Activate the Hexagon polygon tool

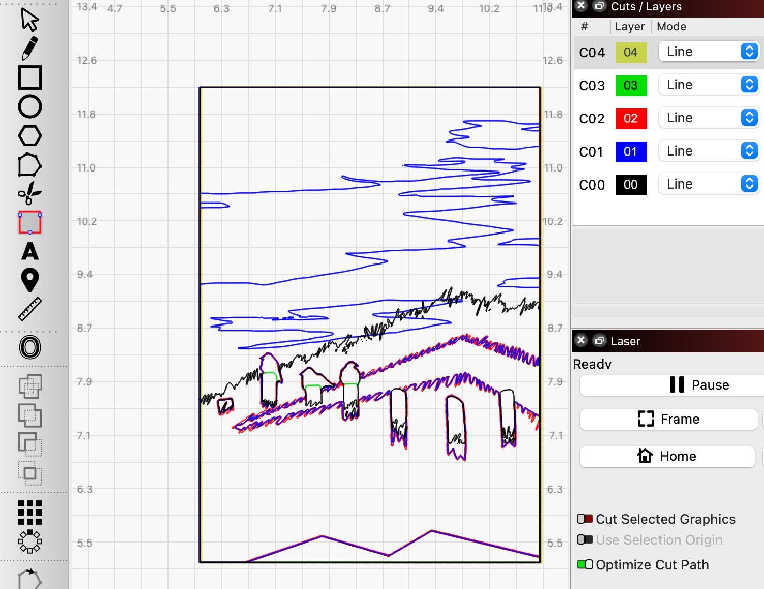(x=30, y=136)
